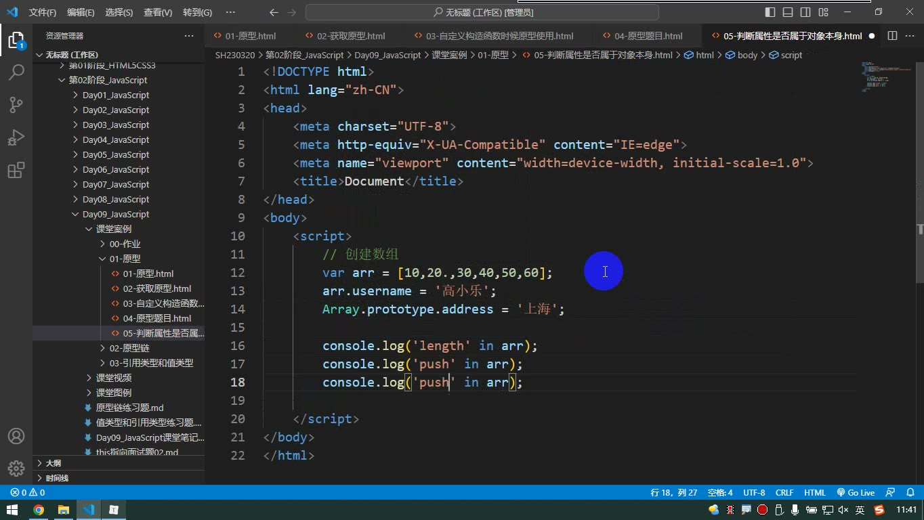Open 原型链练习题.md in the file tree

click(129, 408)
